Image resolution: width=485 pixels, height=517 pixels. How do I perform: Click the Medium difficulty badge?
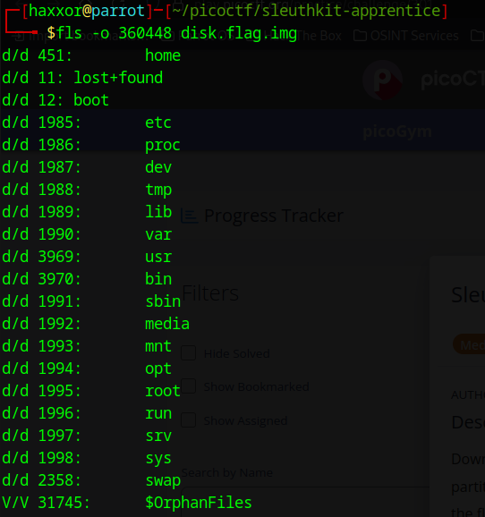click(x=469, y=344)
